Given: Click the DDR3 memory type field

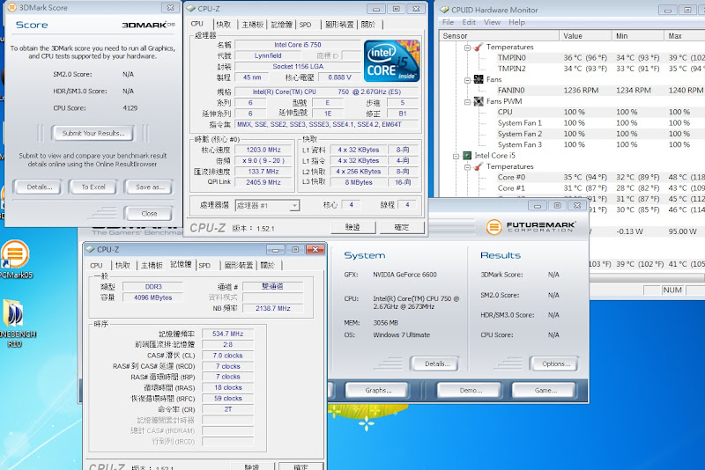Looking at the screenshot, I should 152,286.
